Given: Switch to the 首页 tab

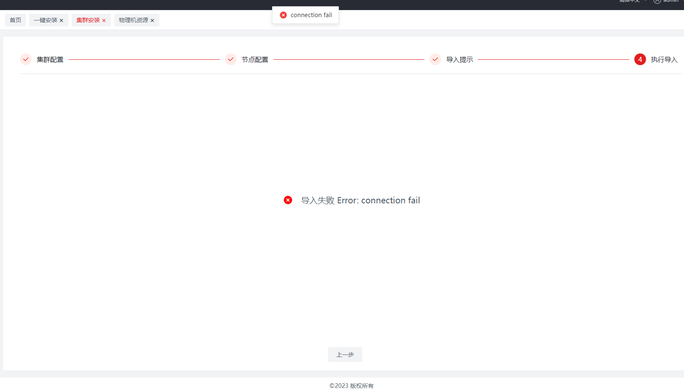Looking at the screenshot, I should (15, 20).
